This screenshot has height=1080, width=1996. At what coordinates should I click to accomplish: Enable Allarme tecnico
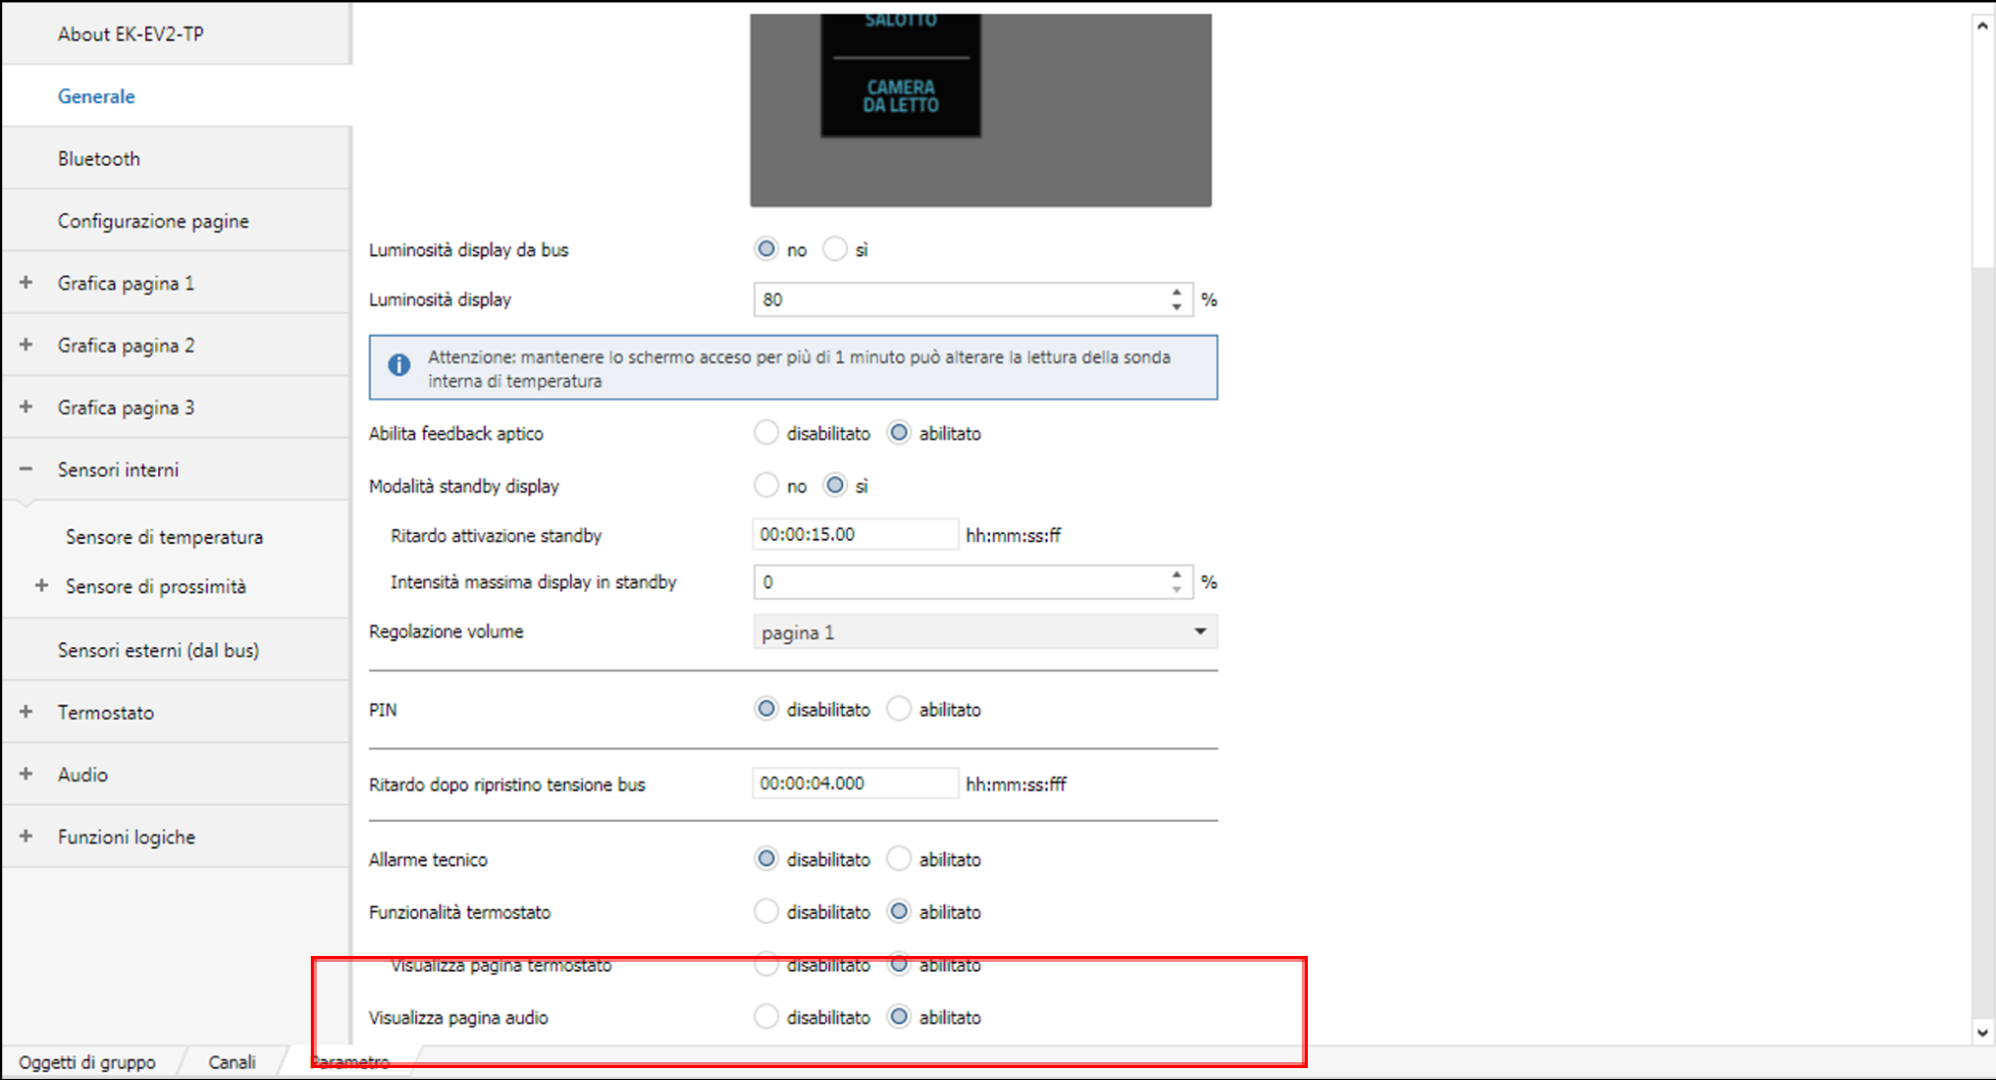[x=899, y=859]
